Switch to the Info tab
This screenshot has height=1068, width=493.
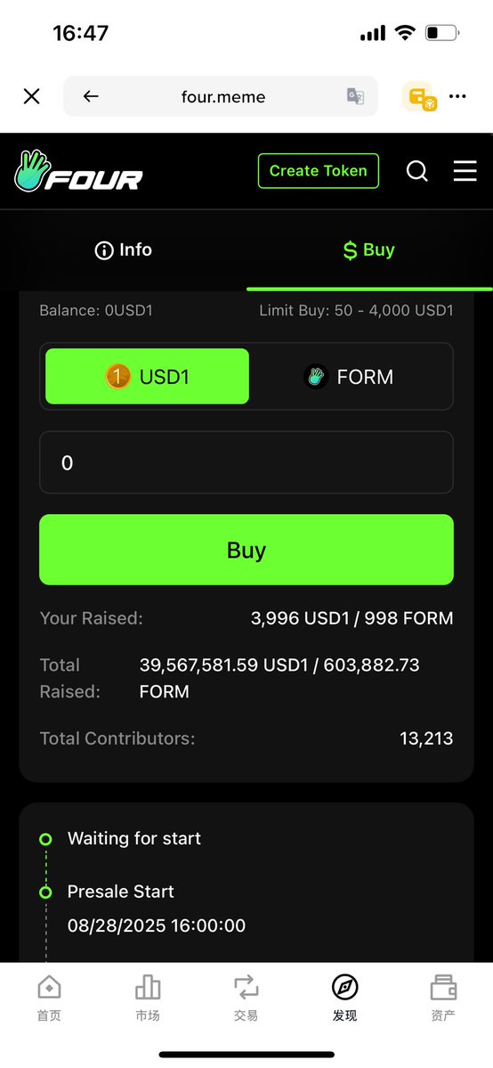pos(123,250)
